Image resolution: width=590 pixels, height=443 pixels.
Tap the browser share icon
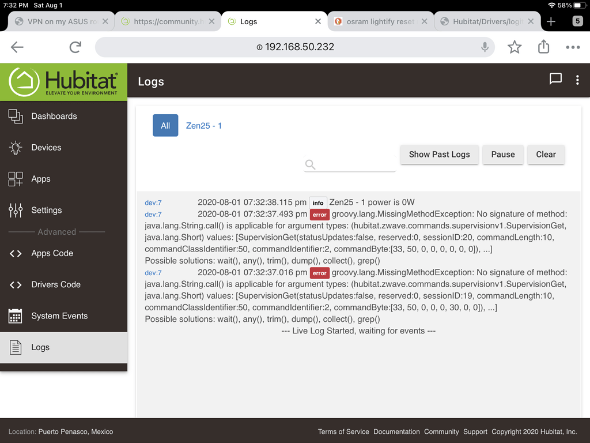[543, 47]
